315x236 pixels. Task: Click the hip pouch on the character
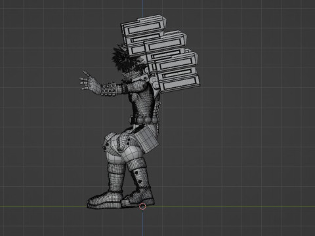pos(146,140)
